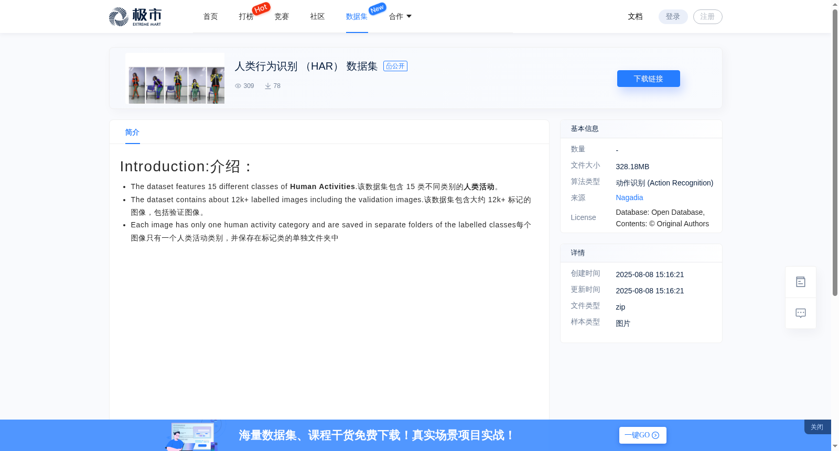Click the 图片 sample type value
The image size is (839, 451).
pos(623,323)
